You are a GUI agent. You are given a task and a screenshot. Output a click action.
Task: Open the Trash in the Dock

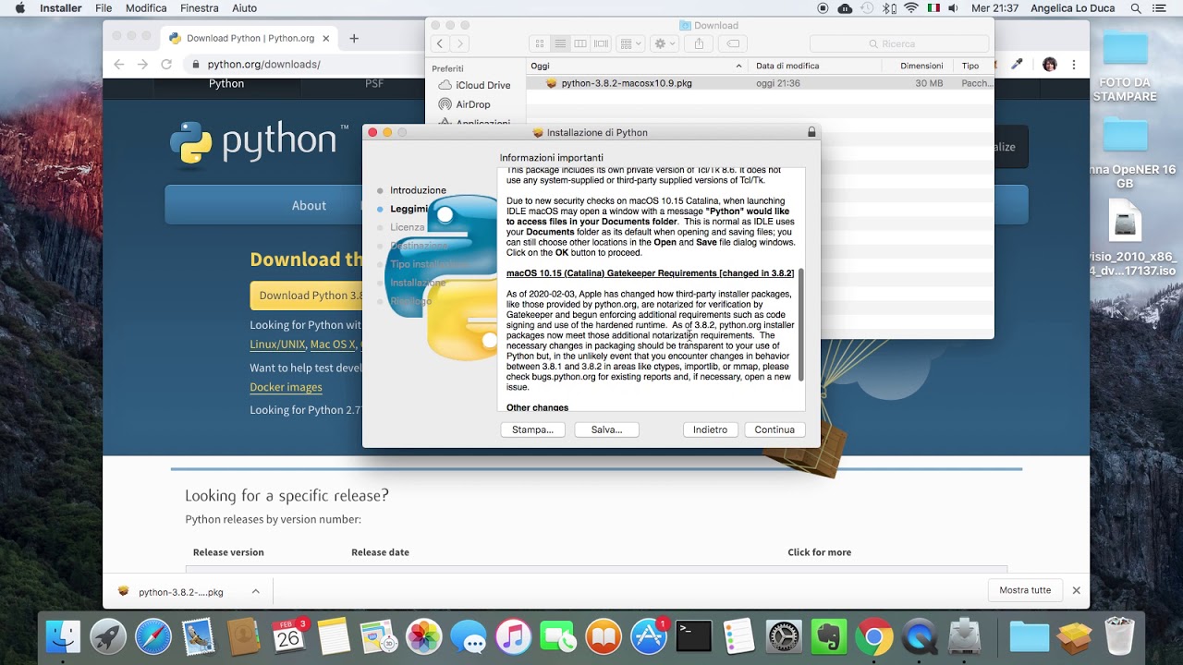1119,636
